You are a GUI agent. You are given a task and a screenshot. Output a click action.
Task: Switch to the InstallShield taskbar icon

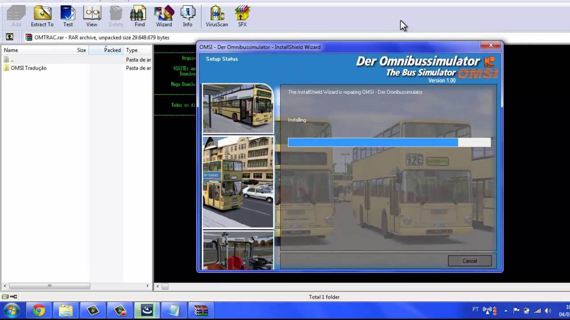(147, 310)
